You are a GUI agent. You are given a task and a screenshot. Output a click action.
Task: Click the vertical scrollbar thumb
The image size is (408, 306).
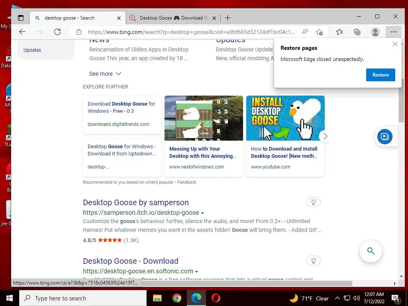[x=401, y=100]
